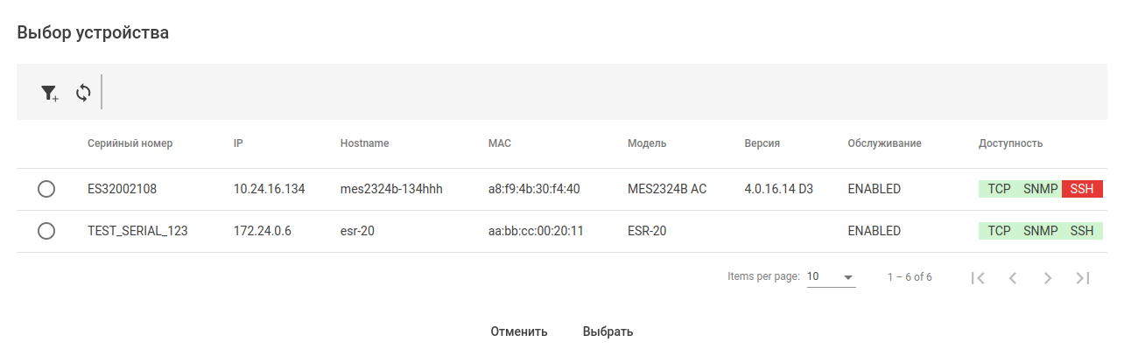Screen dimensions: 1124x356
Task: Jump to last page of results
Action: point(1083,277)
